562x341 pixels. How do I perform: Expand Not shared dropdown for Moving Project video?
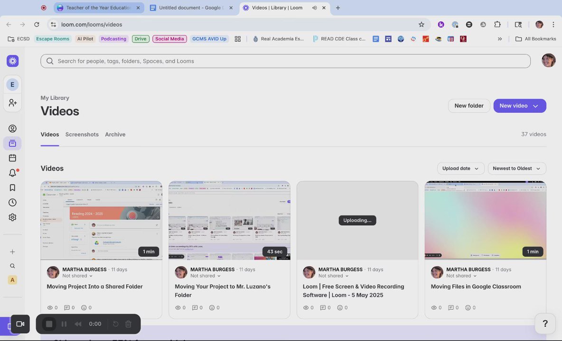point(77,276)
